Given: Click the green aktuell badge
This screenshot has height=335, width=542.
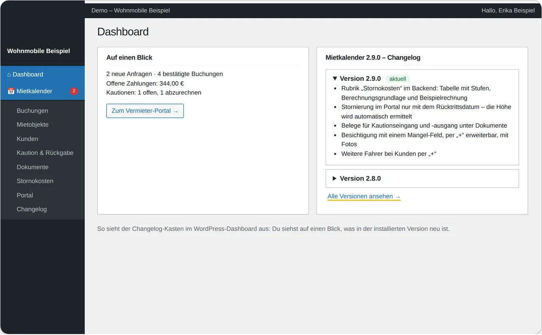Looking at the screenshot, I should click(x=398, y=79).
